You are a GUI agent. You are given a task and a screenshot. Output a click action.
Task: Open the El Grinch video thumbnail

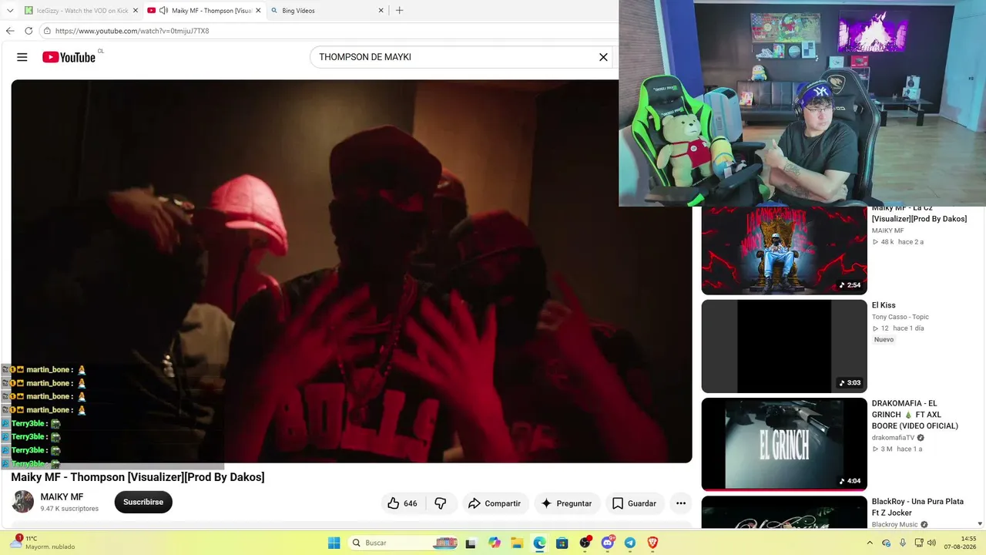pos(784,444)
